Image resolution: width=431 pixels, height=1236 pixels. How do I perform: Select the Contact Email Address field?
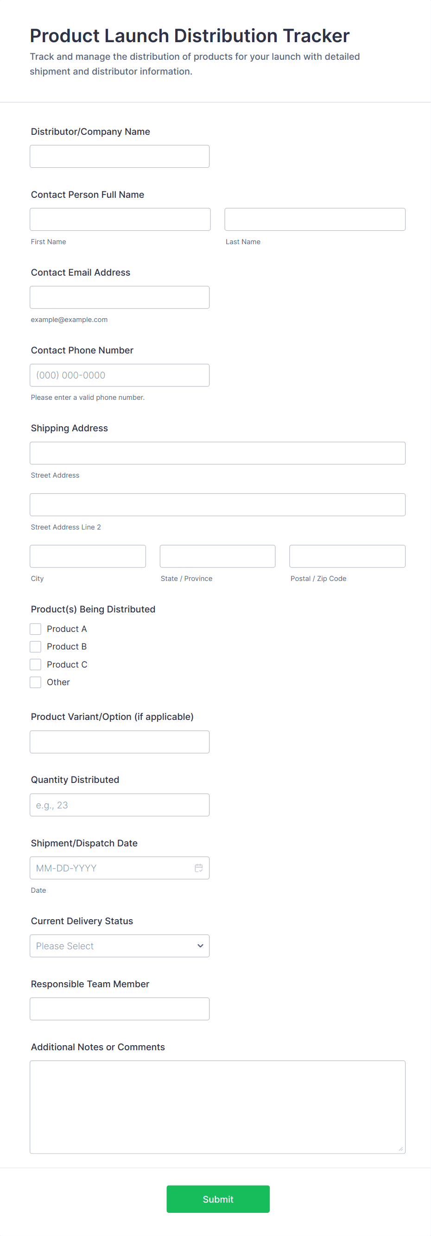click(x=120, y=297)
